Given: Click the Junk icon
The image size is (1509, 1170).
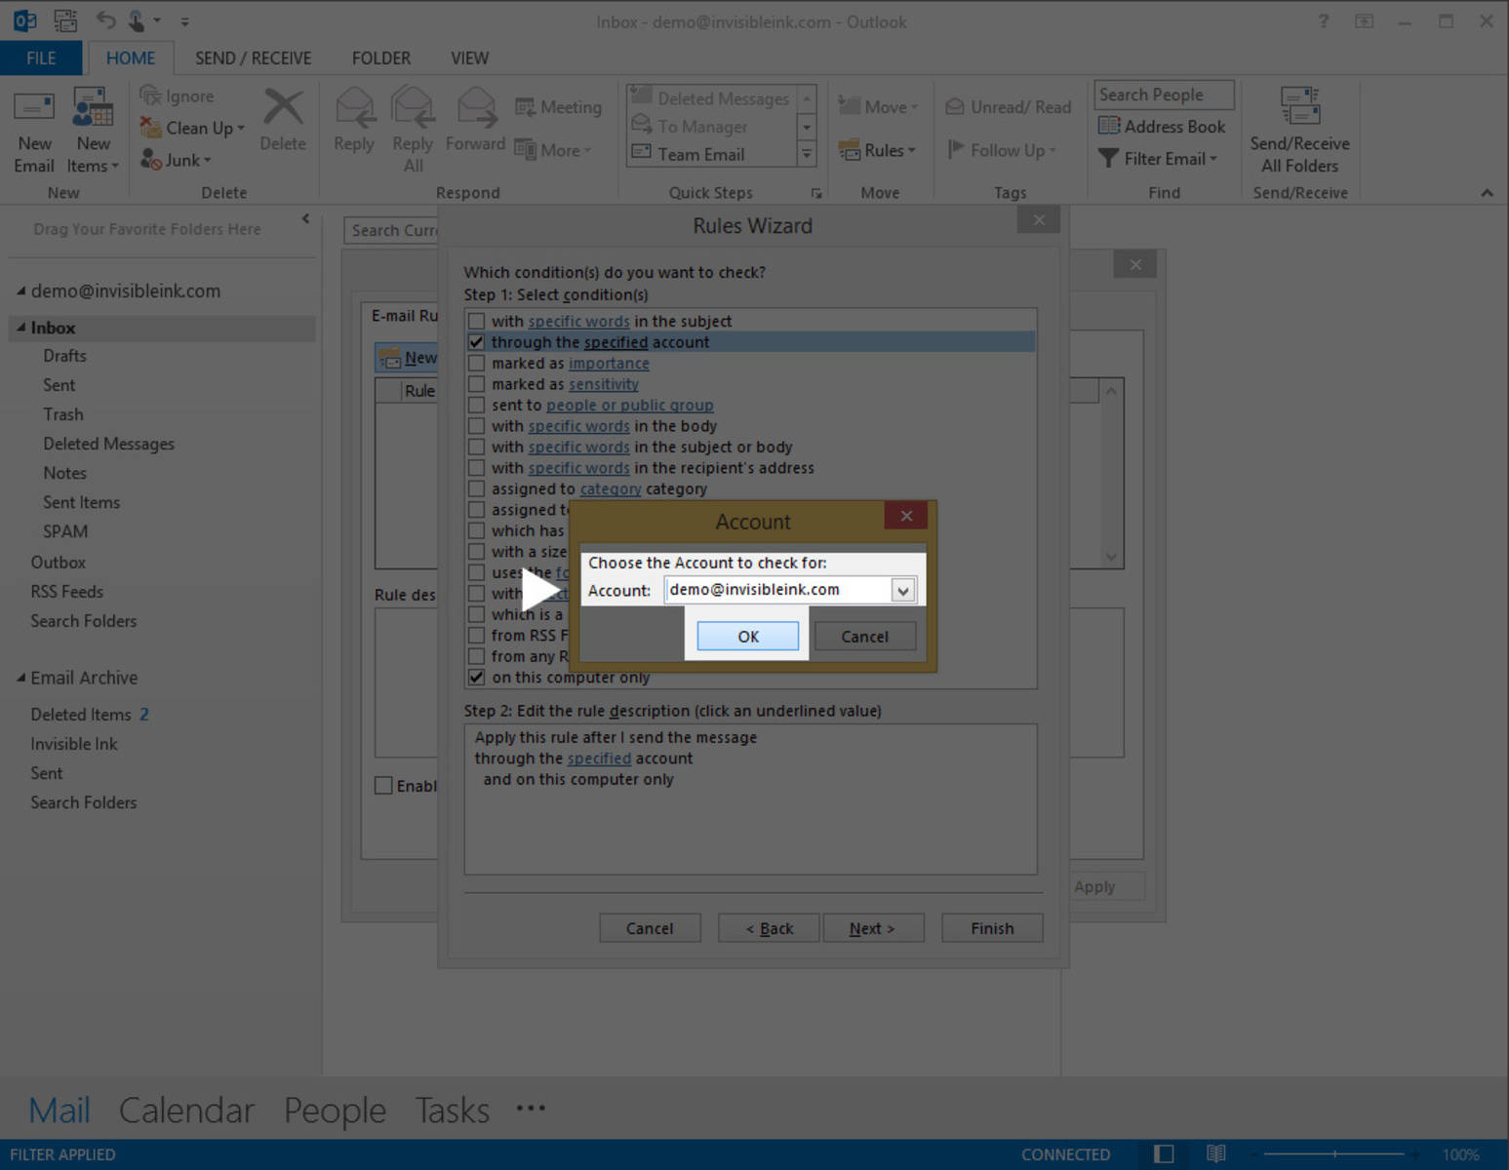Looking at the screenshot, I should pyautogui.click(x=150, y=160).
